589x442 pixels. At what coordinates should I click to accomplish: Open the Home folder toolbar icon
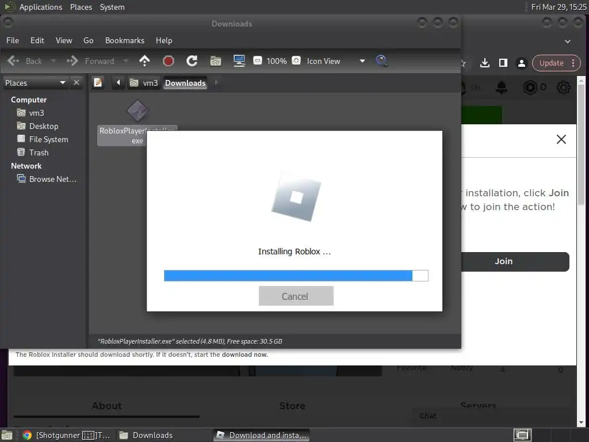(216, 61)
